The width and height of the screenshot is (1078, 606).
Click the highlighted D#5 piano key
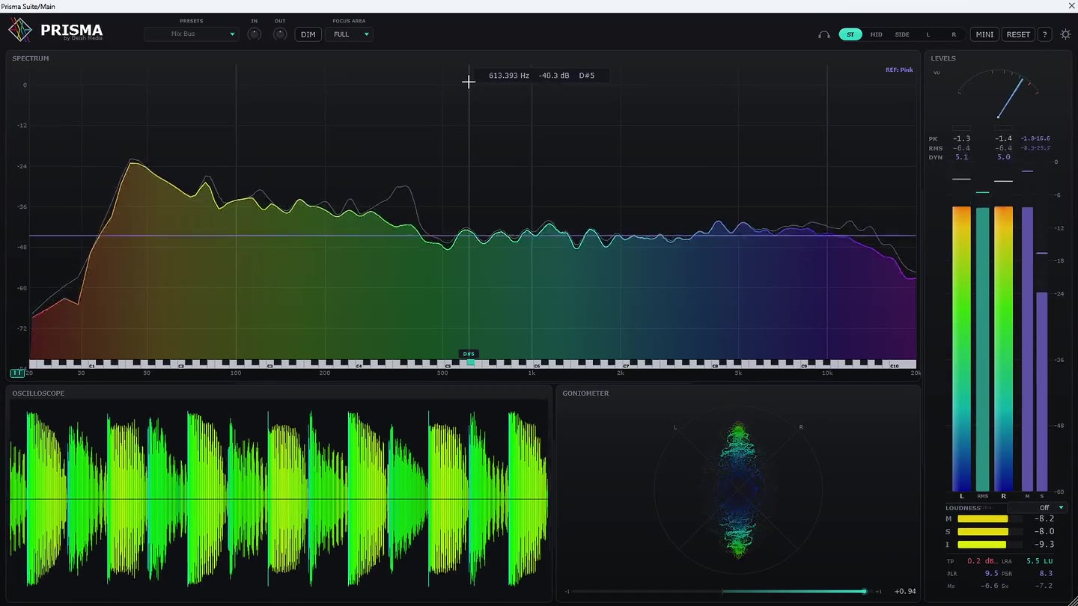point(470,363)
